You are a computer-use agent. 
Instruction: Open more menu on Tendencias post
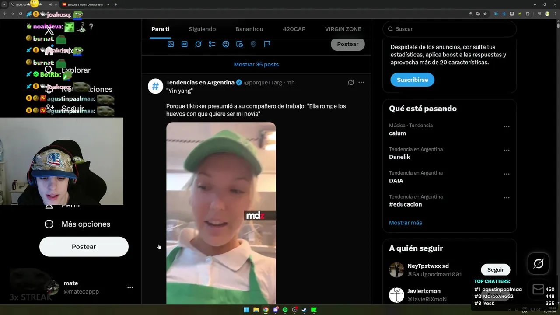(x=361, y=82)
